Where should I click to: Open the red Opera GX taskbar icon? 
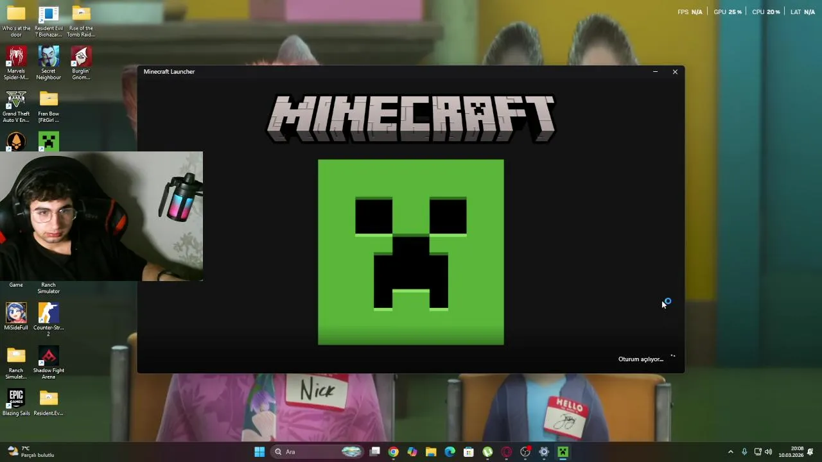tap(506, 452)
